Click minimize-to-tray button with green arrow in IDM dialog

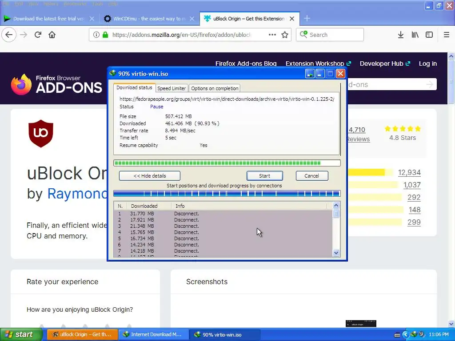pyautogui.click(x=310, y=74)
